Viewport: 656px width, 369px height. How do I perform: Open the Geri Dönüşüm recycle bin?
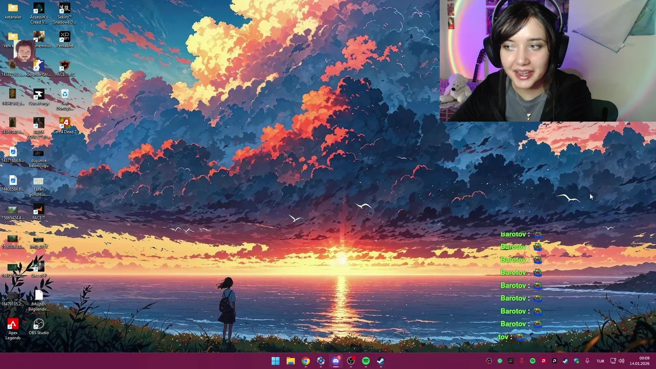(65, 99)
